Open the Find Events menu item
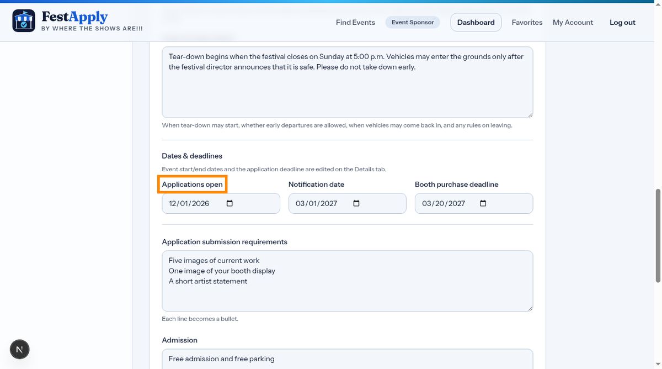Image resolution: width=662 pixels, height=369 pixels. click(355, 22)
